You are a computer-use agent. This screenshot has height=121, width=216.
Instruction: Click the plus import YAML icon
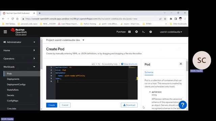tap(136, 32)
